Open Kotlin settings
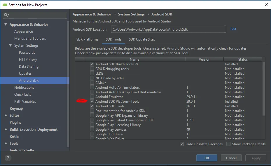This screenshot has height=166, width=271. pyautogui.click(x=15, y=137)
